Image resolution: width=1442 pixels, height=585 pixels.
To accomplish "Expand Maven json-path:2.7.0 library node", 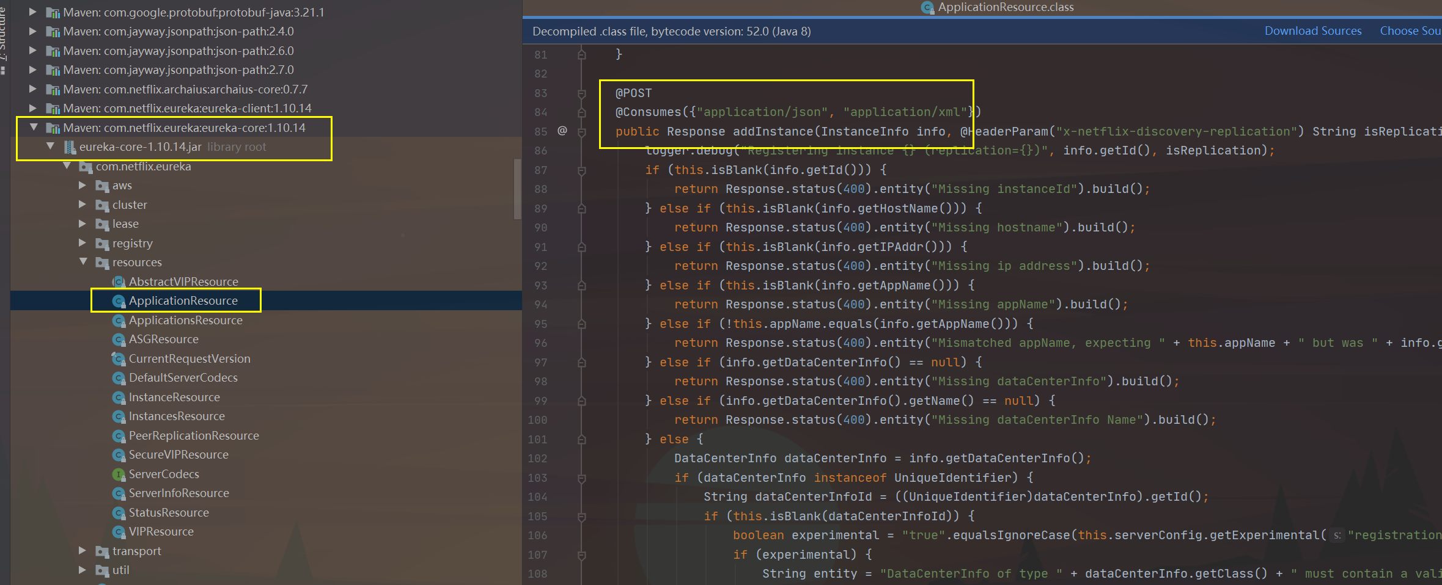I will (x=33, y=70).
